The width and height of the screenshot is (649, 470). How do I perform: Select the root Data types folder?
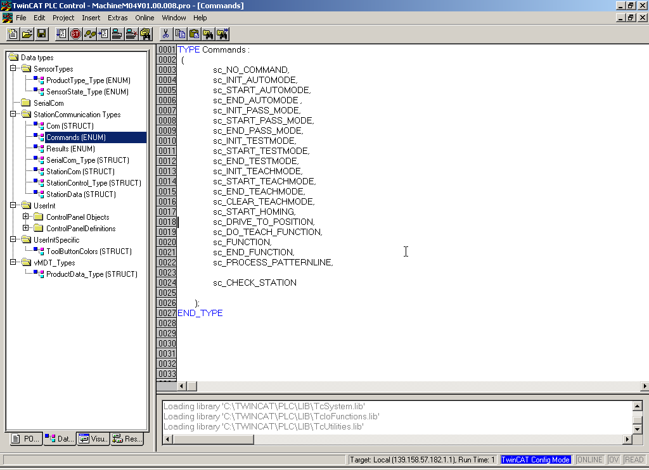tap(37, 58)
